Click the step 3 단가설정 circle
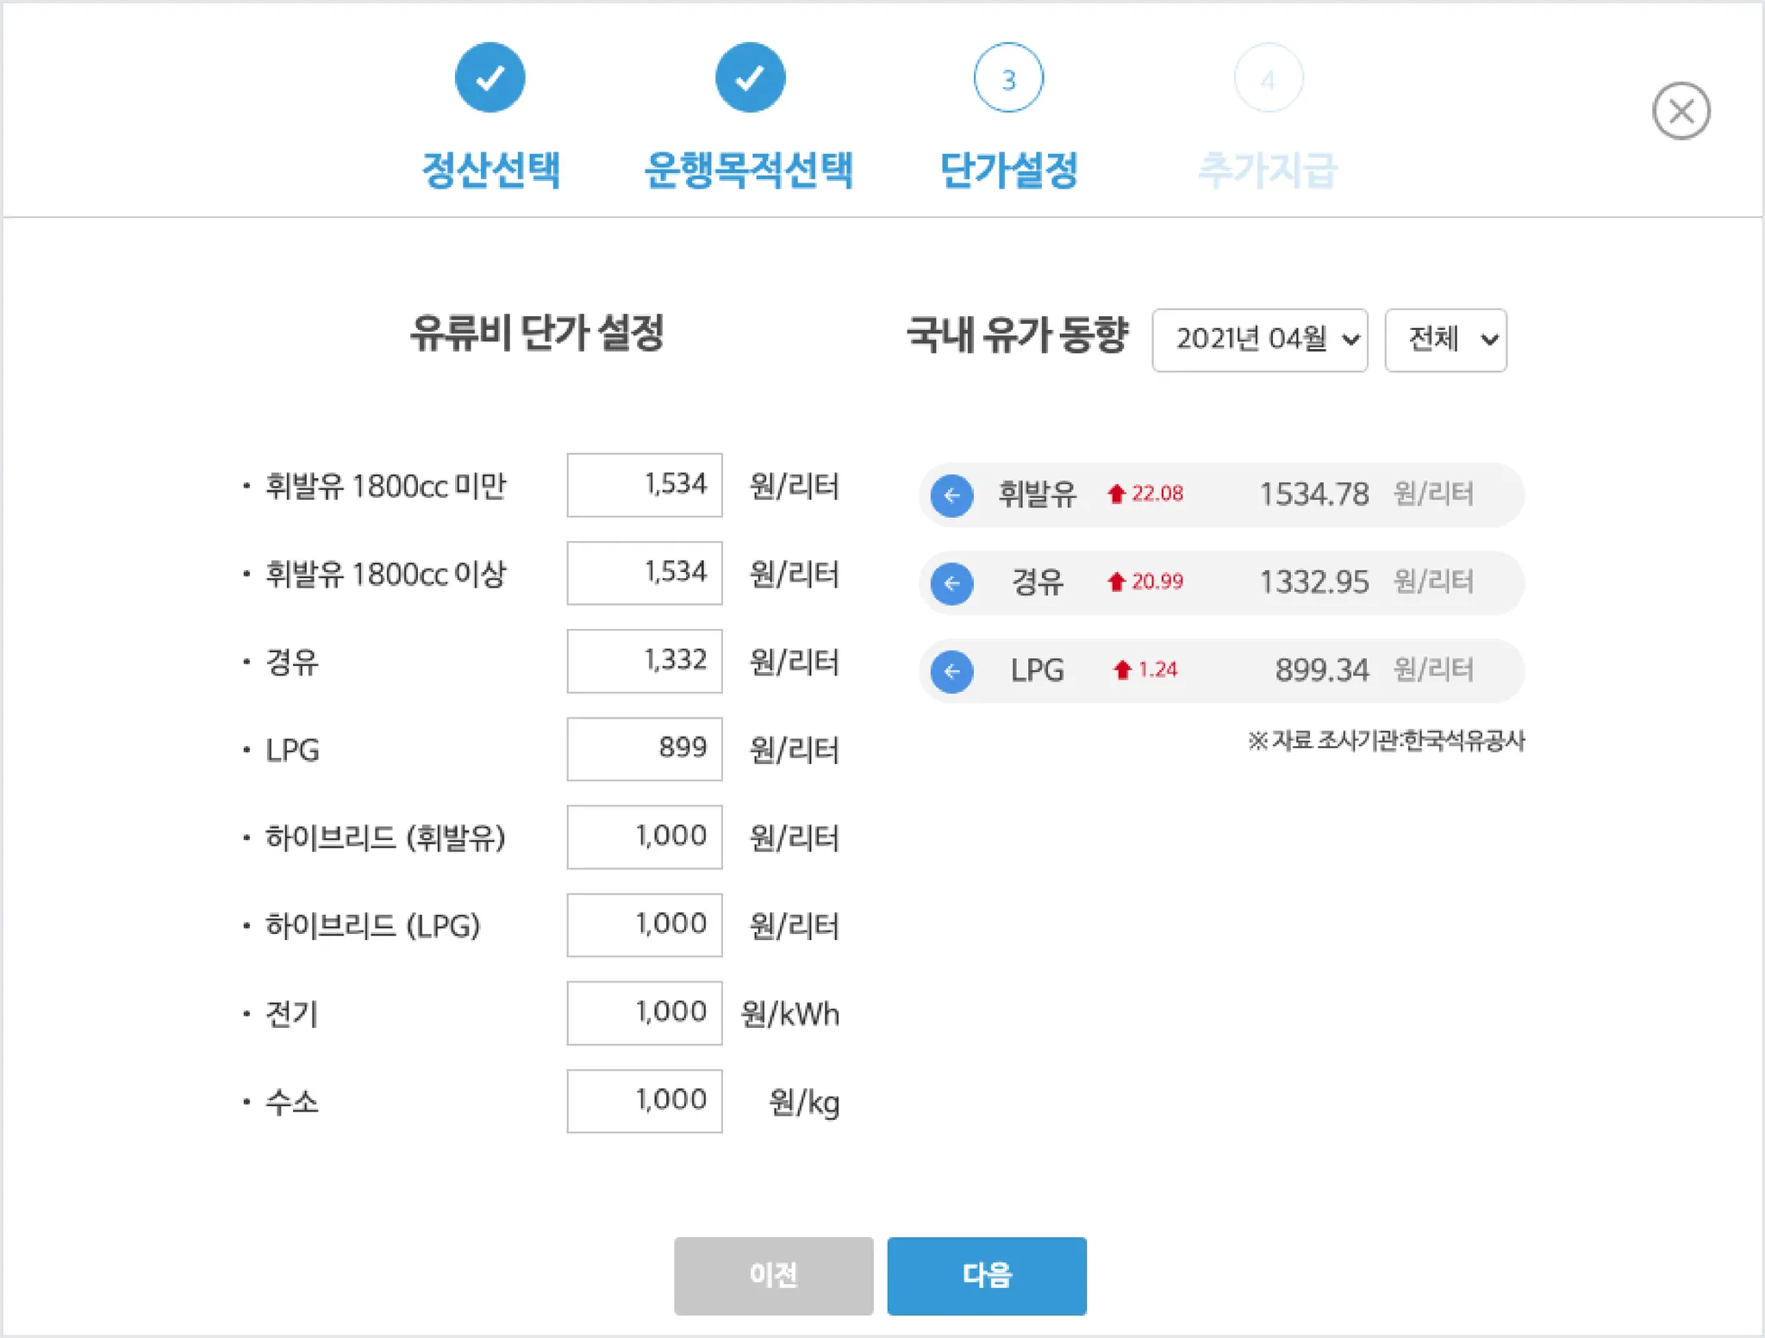The image size is (1765, 1338). tap(1008, 78)
